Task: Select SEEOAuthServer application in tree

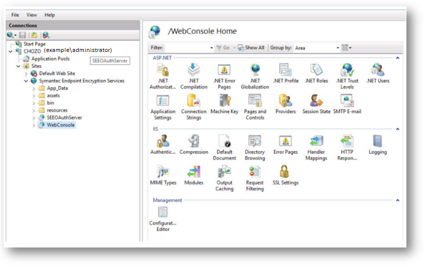Action: click(x=64, y=118)
